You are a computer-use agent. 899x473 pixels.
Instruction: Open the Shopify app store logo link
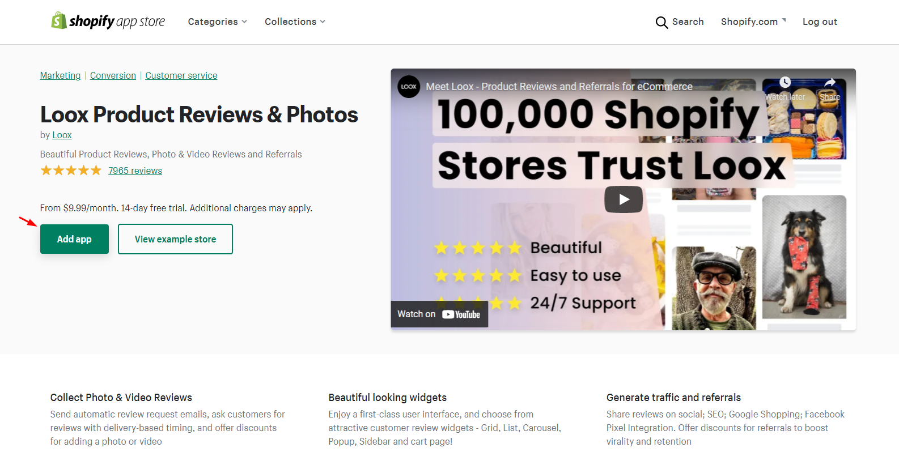pos(108,21)
